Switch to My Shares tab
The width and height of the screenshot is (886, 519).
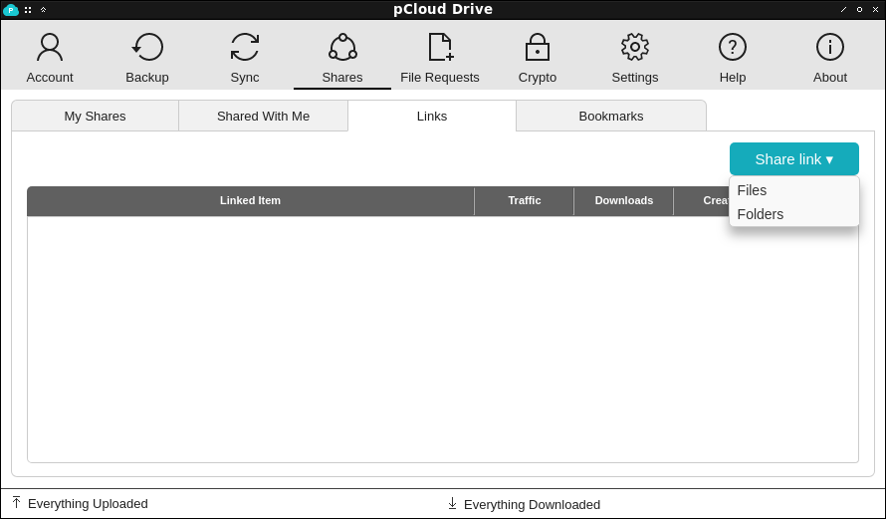coord(95,116)
